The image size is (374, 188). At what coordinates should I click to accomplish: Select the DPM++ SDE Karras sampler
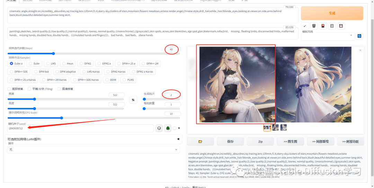click(86, 80)
